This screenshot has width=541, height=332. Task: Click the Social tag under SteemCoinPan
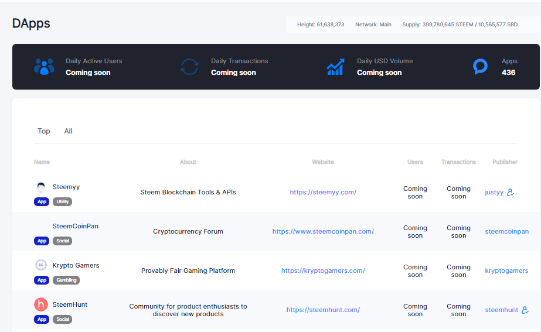click(x=63, y=241)
